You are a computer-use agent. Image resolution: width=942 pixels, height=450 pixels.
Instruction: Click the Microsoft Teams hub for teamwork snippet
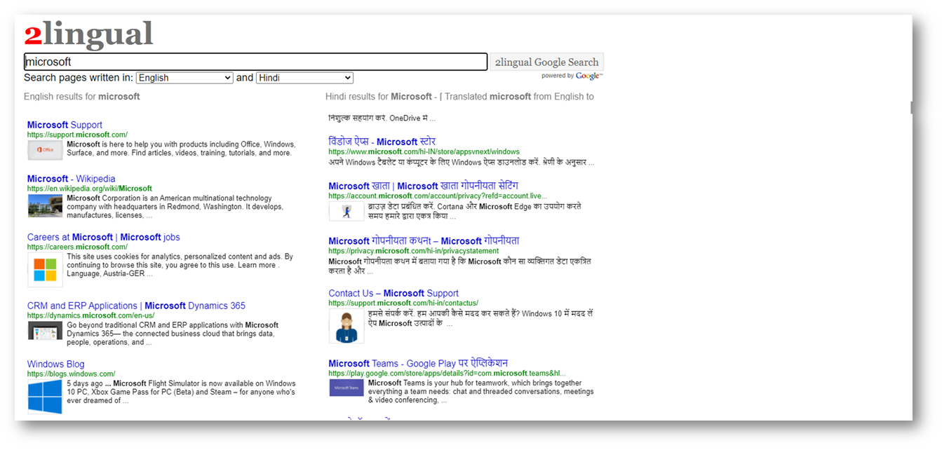tap(480, 392)
